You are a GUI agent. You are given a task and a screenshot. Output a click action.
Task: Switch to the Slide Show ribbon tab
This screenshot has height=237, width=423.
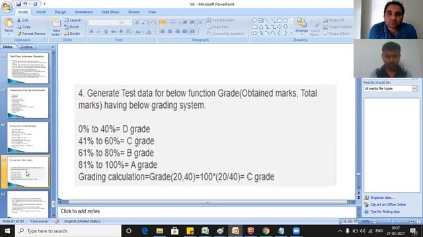110,12
